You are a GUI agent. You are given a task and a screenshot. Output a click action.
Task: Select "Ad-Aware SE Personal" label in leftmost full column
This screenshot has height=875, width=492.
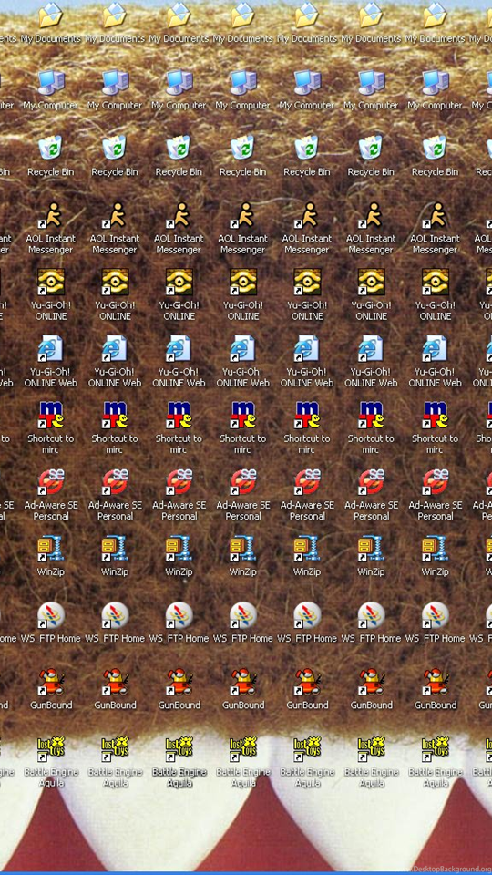click(x=51, y=510)
